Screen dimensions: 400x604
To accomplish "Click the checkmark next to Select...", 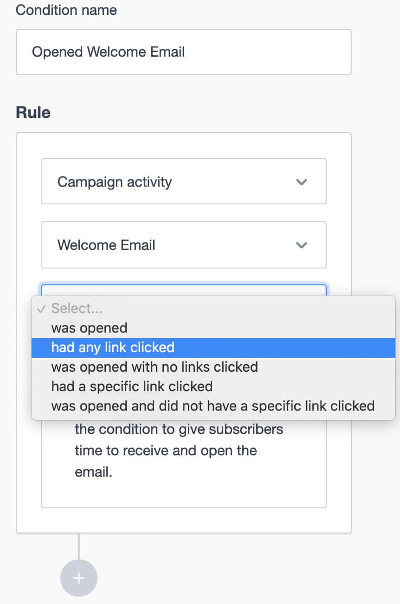I will point(42,309).
